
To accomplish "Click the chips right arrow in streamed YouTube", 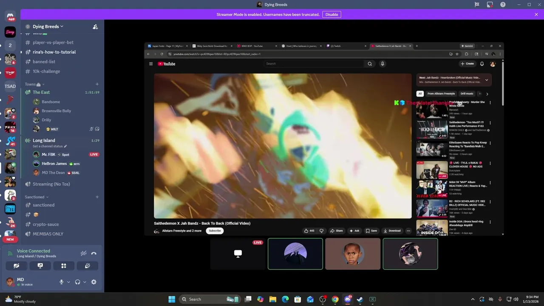I will [x=487, y=93].
